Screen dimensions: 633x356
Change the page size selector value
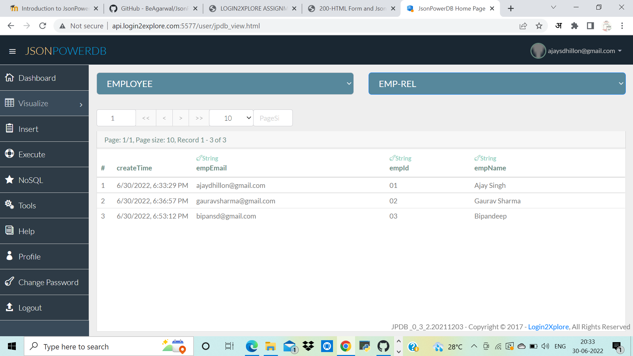point(231,118)
